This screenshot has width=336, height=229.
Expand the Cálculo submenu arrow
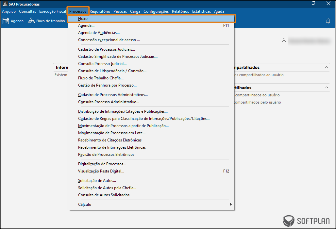coord(231,204)
